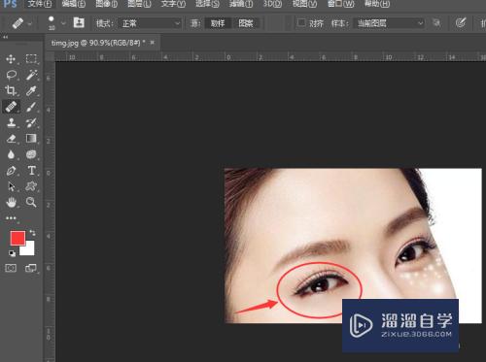Reset default foreground and background colors
This screenshot has width=486, height=362.
[12, 253]
